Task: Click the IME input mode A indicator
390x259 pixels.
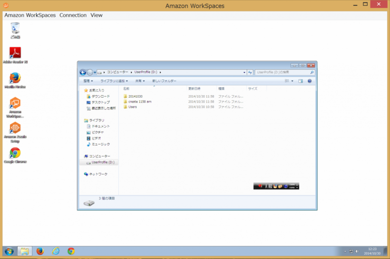Action: [266, 186]
